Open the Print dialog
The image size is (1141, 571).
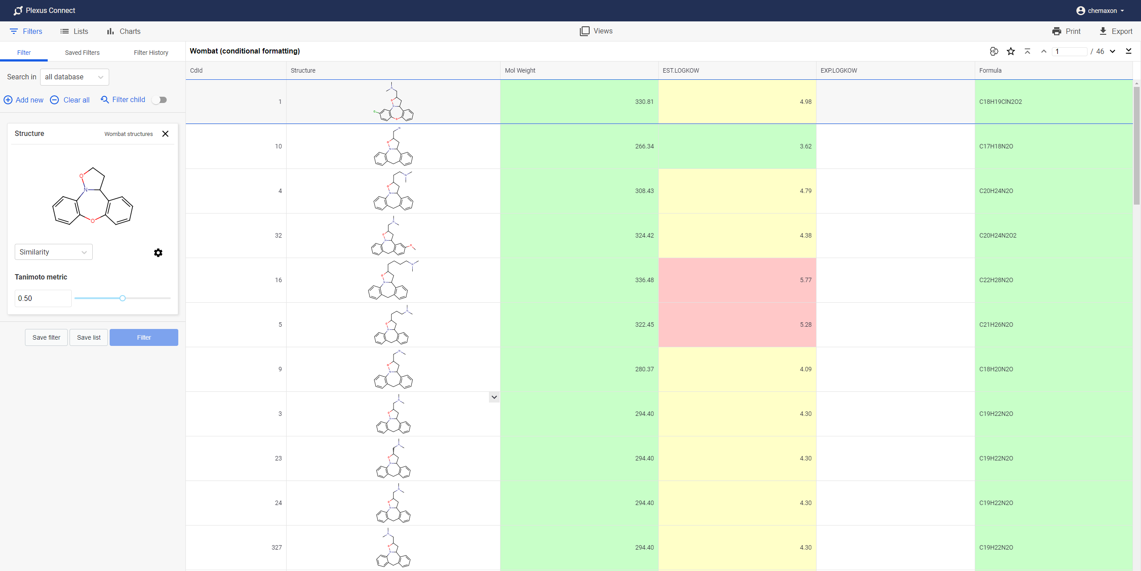click(x=1067, y=31)
